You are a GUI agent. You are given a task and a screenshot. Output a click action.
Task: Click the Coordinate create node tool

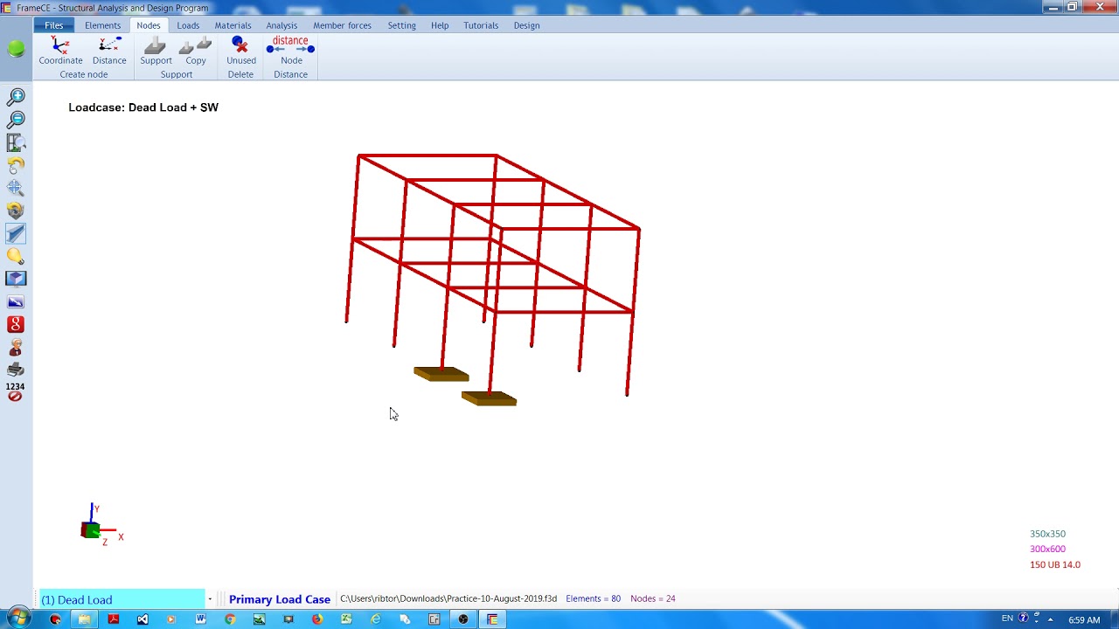pos(60,52)
